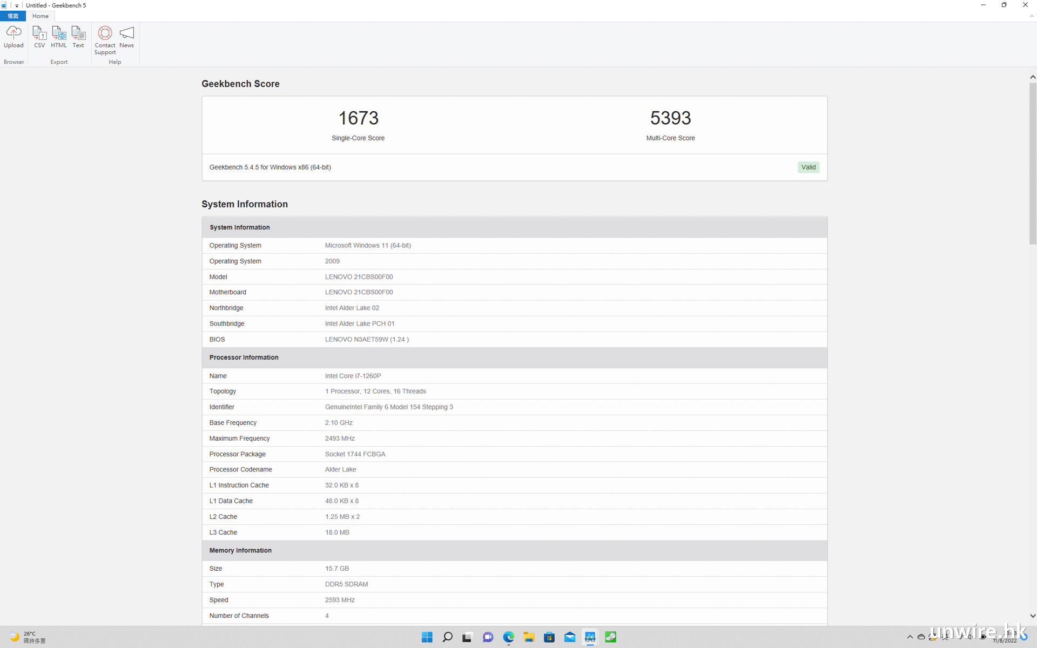
Task: Open Microsoft Store from taskbar
Action: (x=549, y=637)
